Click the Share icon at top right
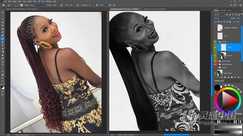This screenshot has width=243, height=136. pyautogui.click(x=241, y=5)
